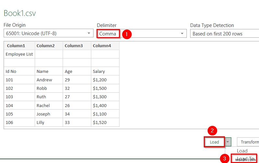Click Ruth's age 27 cell
259x163 pixels.
tap(77, 97)
